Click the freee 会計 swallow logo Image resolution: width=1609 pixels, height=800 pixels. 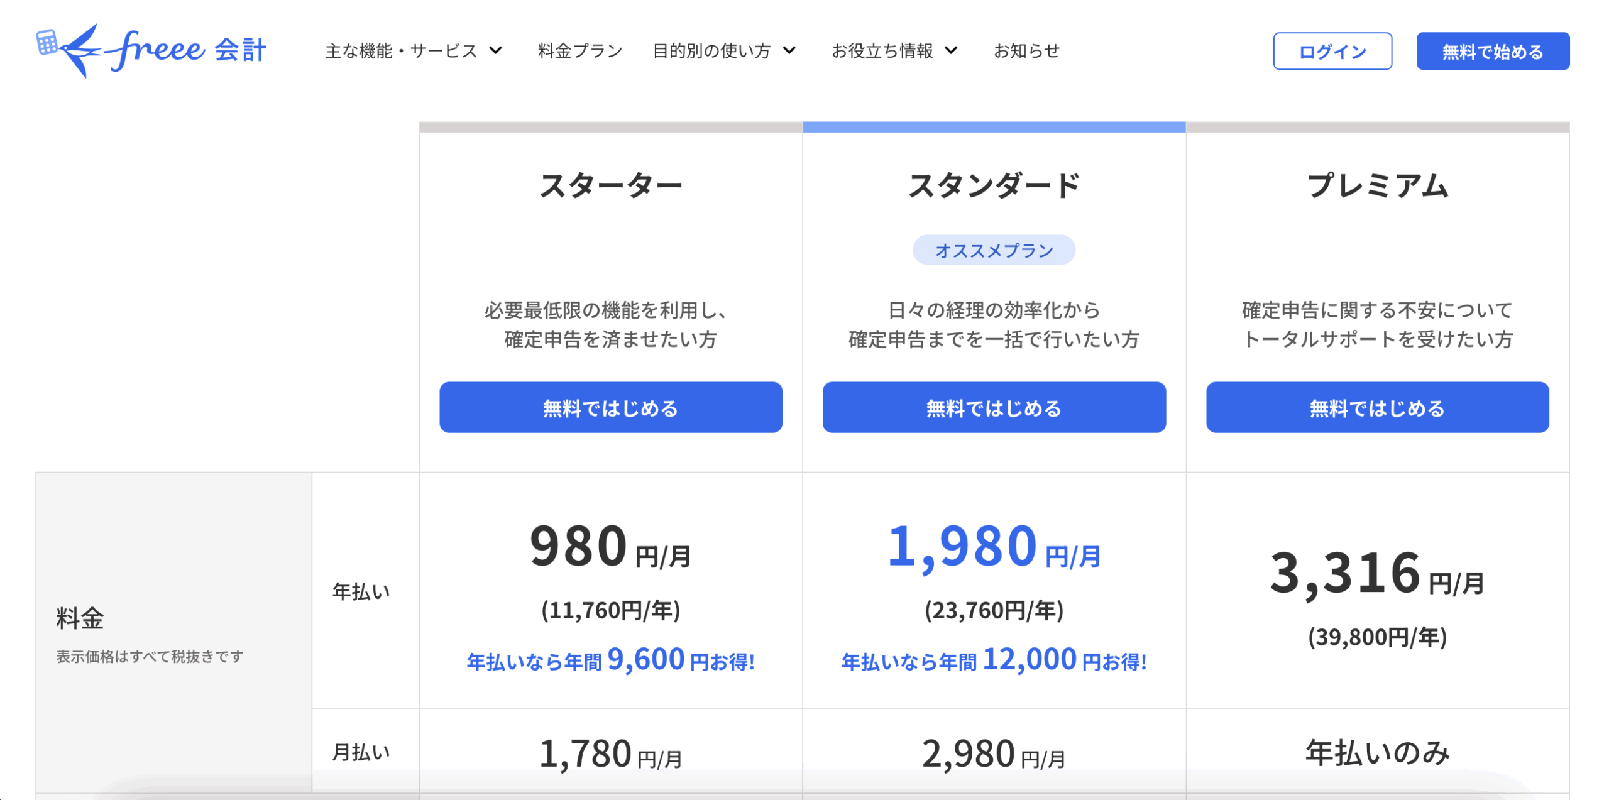coord(151,50)
